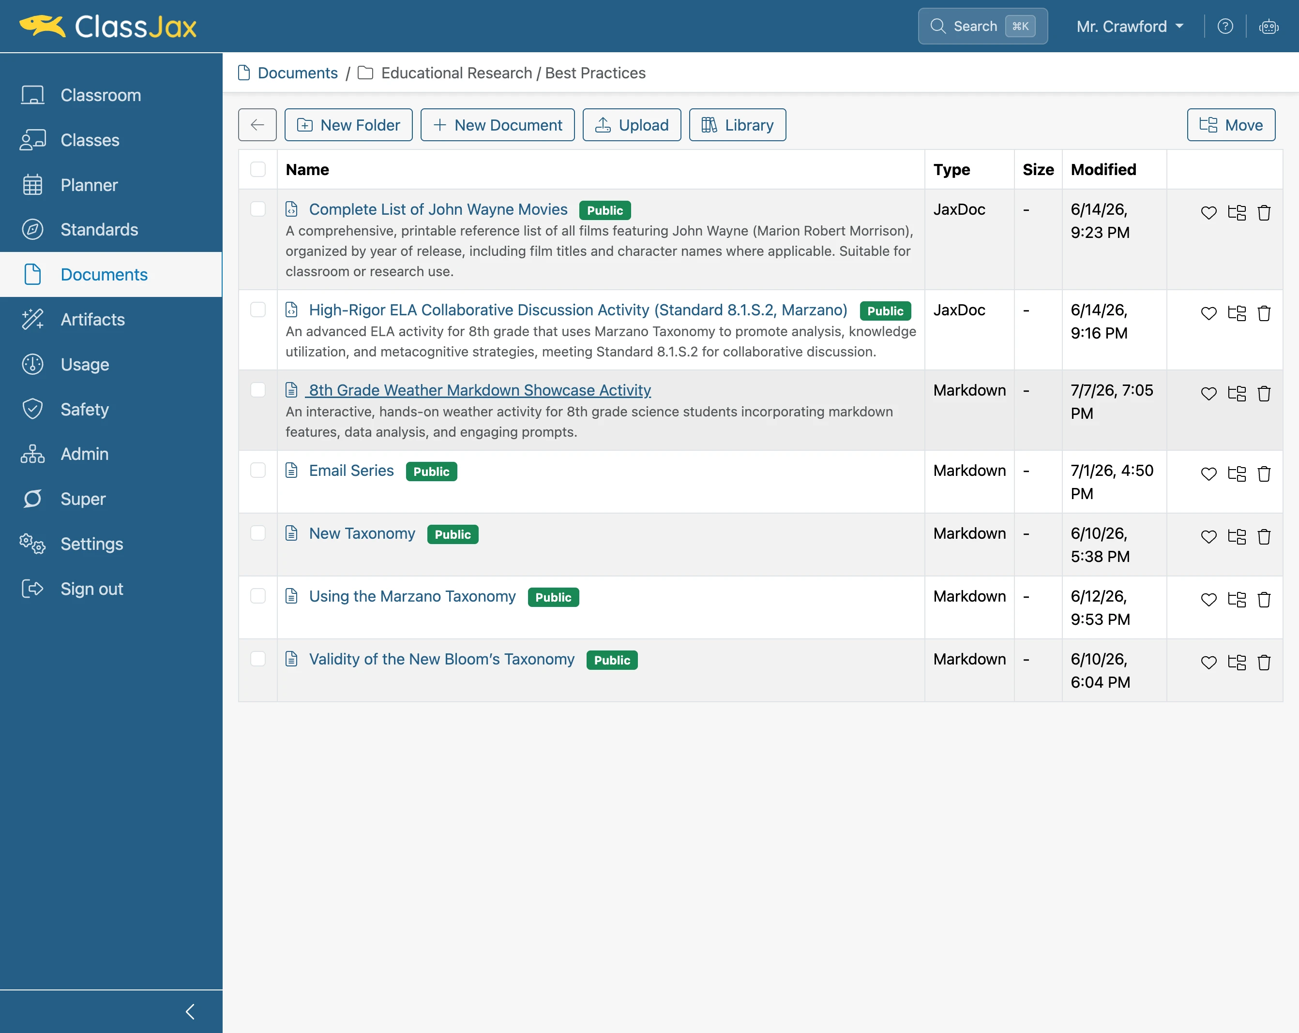Screen dimensions: 1299x1033
Task: Click the New Document button
Action: coord(498,125)
